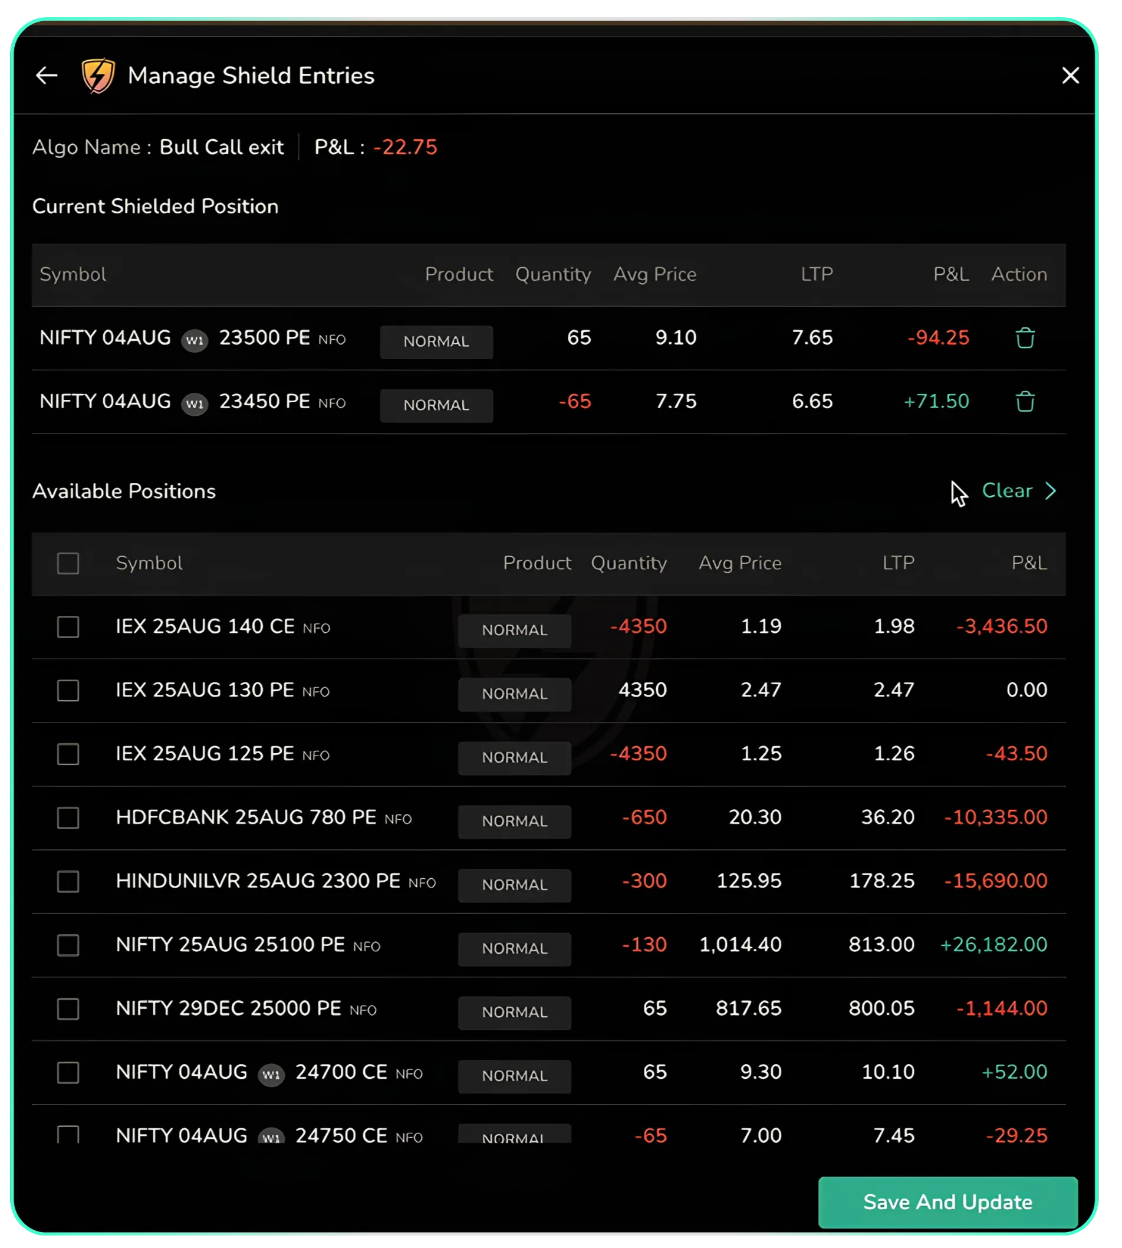Screen dimensions: 1122x1248
Task: Select P&L value -15,690.00
Action: tap(996, 881)
